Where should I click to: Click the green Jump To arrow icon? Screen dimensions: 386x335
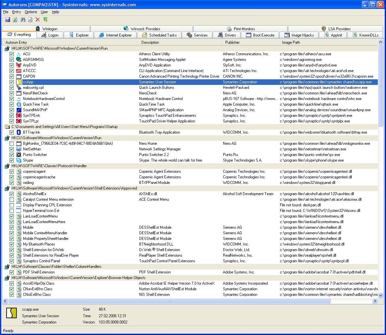[x=45, y=20]
